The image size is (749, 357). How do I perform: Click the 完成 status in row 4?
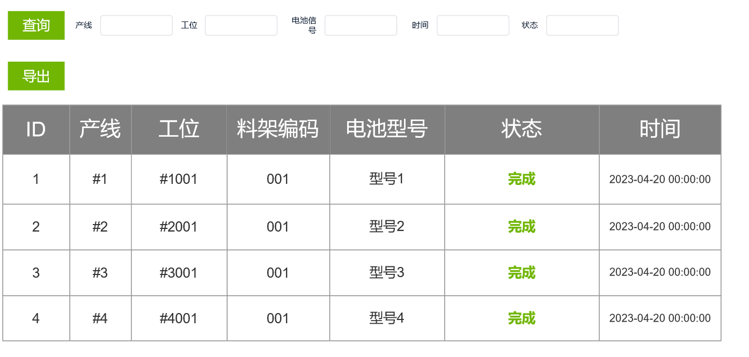click(522, 318)
